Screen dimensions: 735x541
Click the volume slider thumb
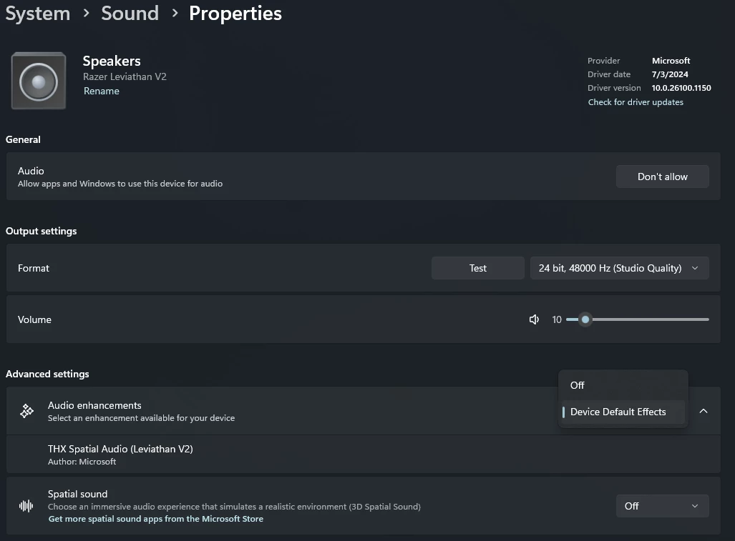585,319
